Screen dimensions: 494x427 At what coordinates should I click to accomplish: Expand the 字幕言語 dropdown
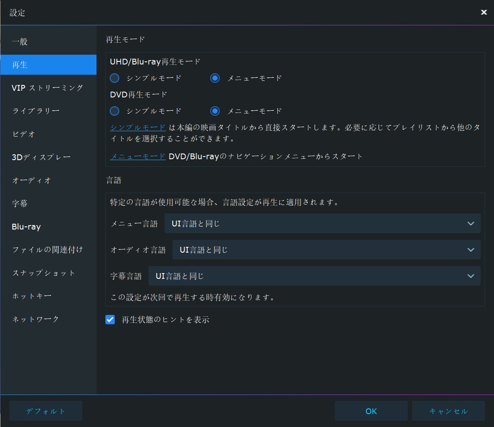(314, 276)
